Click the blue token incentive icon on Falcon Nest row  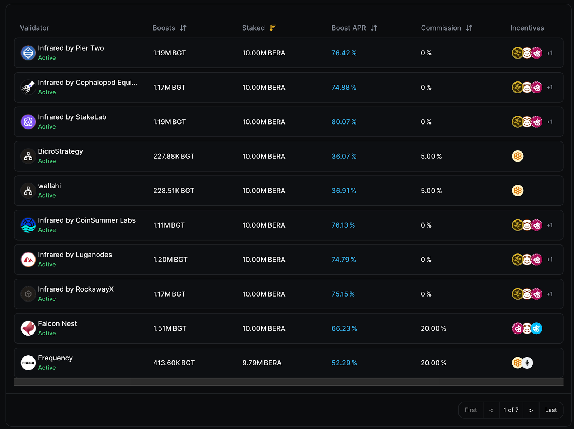[x=537, y=328]
